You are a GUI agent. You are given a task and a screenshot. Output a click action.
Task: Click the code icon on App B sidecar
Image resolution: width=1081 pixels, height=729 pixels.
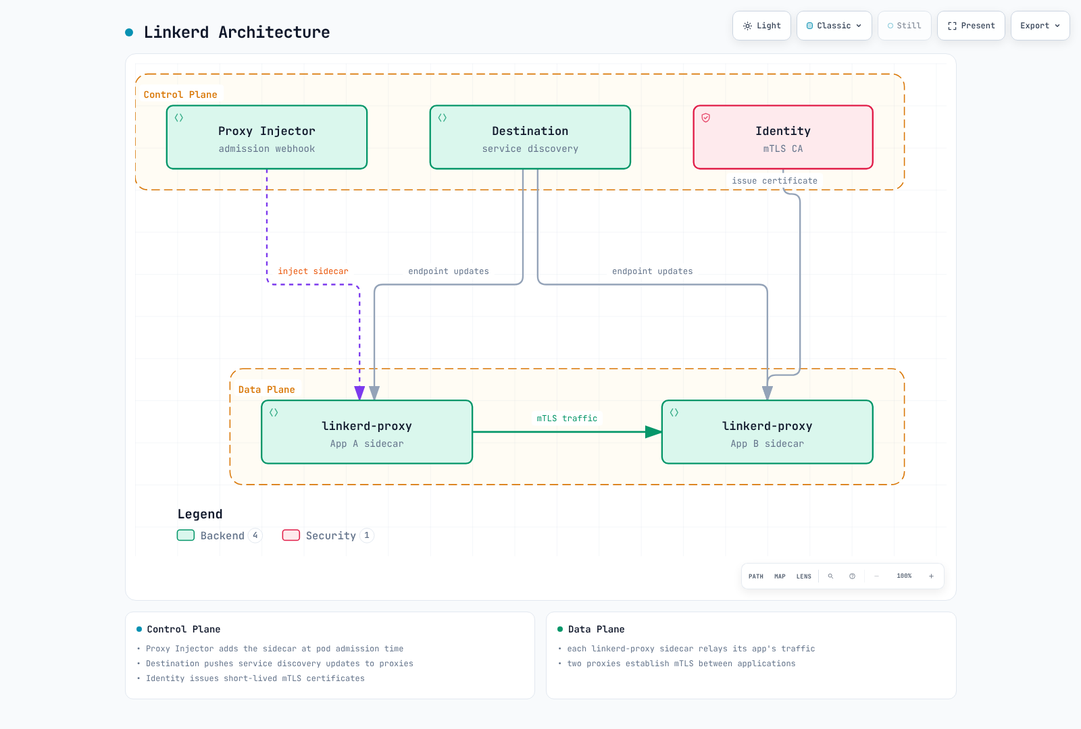(x=674, y=412)
